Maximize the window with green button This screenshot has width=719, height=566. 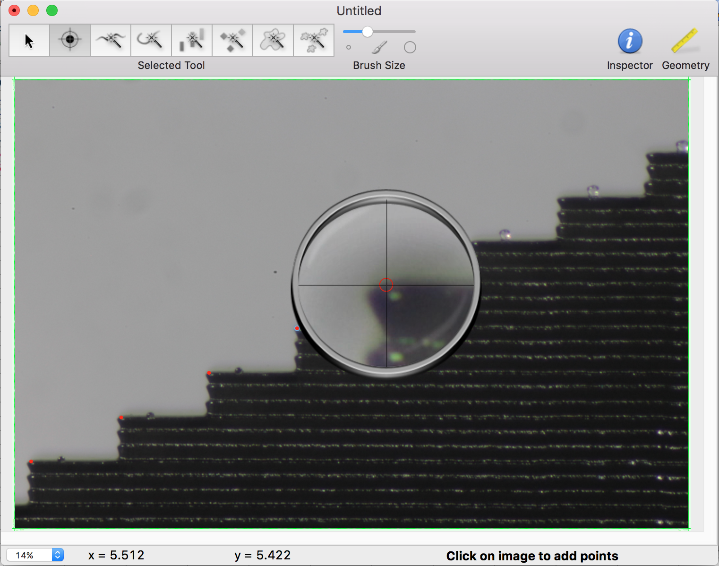[52, 10]
